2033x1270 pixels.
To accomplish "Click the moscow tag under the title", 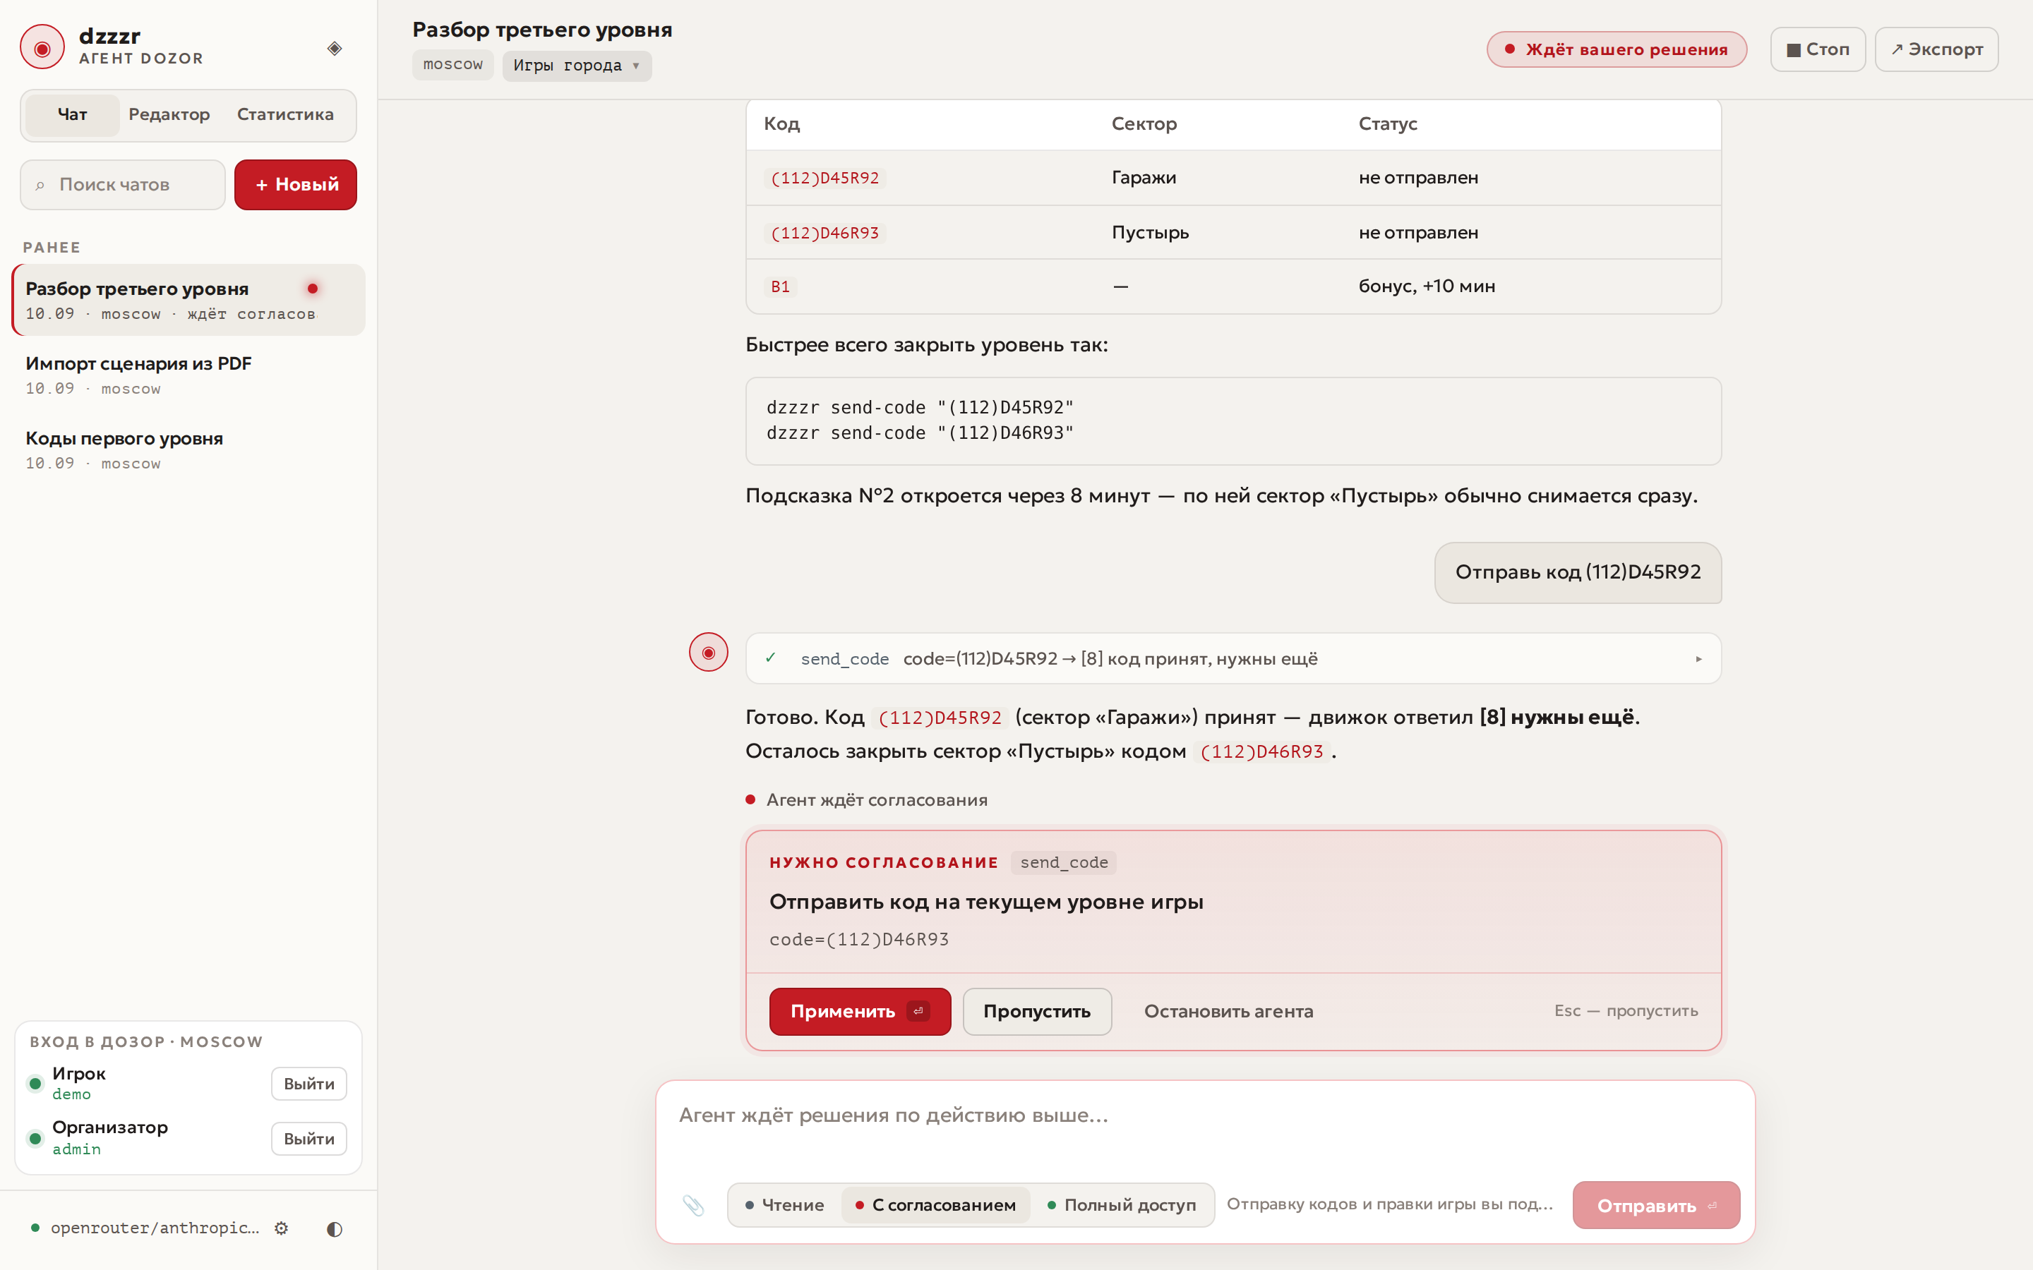I will (x=452, y=65).
